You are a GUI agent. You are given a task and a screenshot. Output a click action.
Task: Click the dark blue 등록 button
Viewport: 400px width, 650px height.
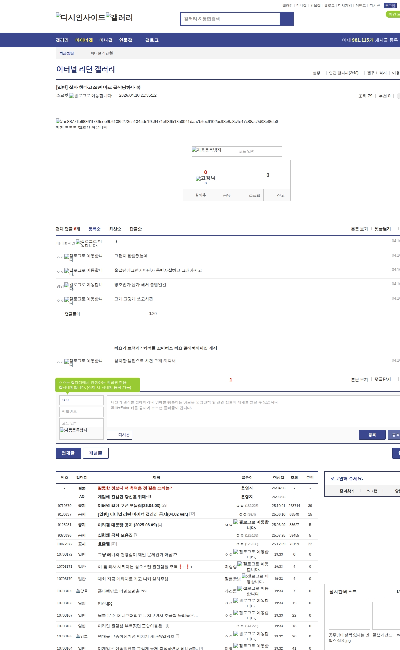click(372, 435)
